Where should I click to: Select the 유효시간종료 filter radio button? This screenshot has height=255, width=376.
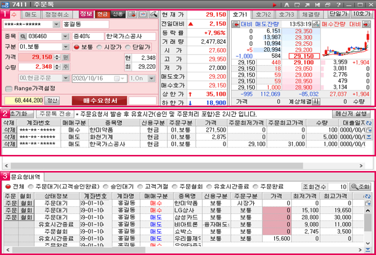pyautogui.click(x=209, y=187)
